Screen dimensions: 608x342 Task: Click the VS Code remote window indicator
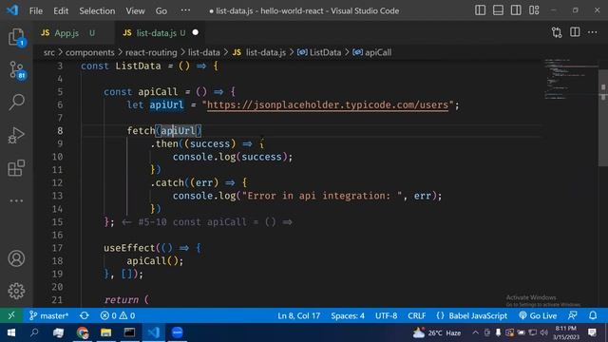11,315
